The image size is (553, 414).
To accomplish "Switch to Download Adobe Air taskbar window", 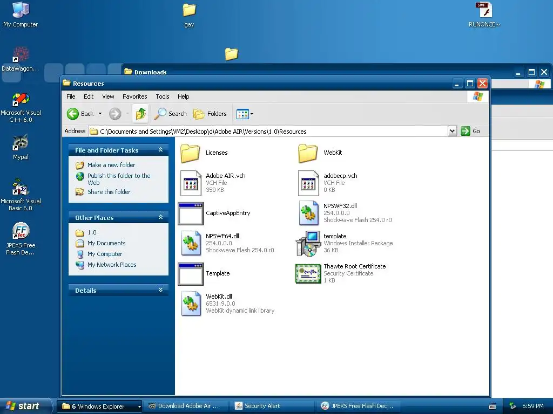I will tap(186, 406).
